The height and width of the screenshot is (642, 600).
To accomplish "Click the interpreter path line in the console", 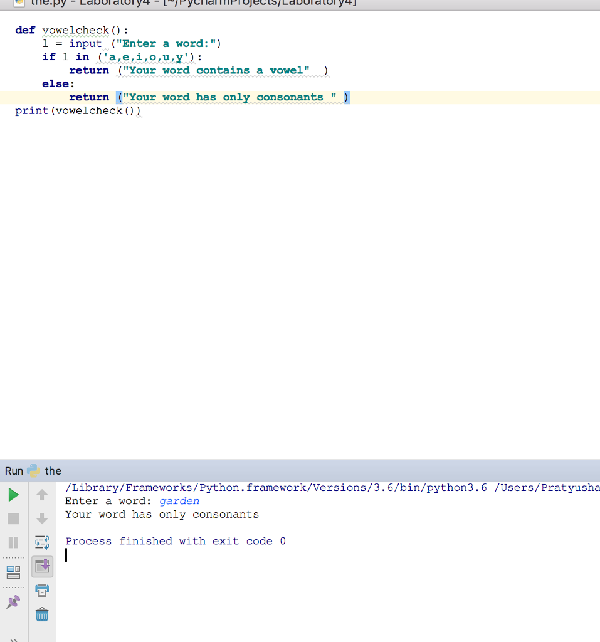I will point(332,488).
